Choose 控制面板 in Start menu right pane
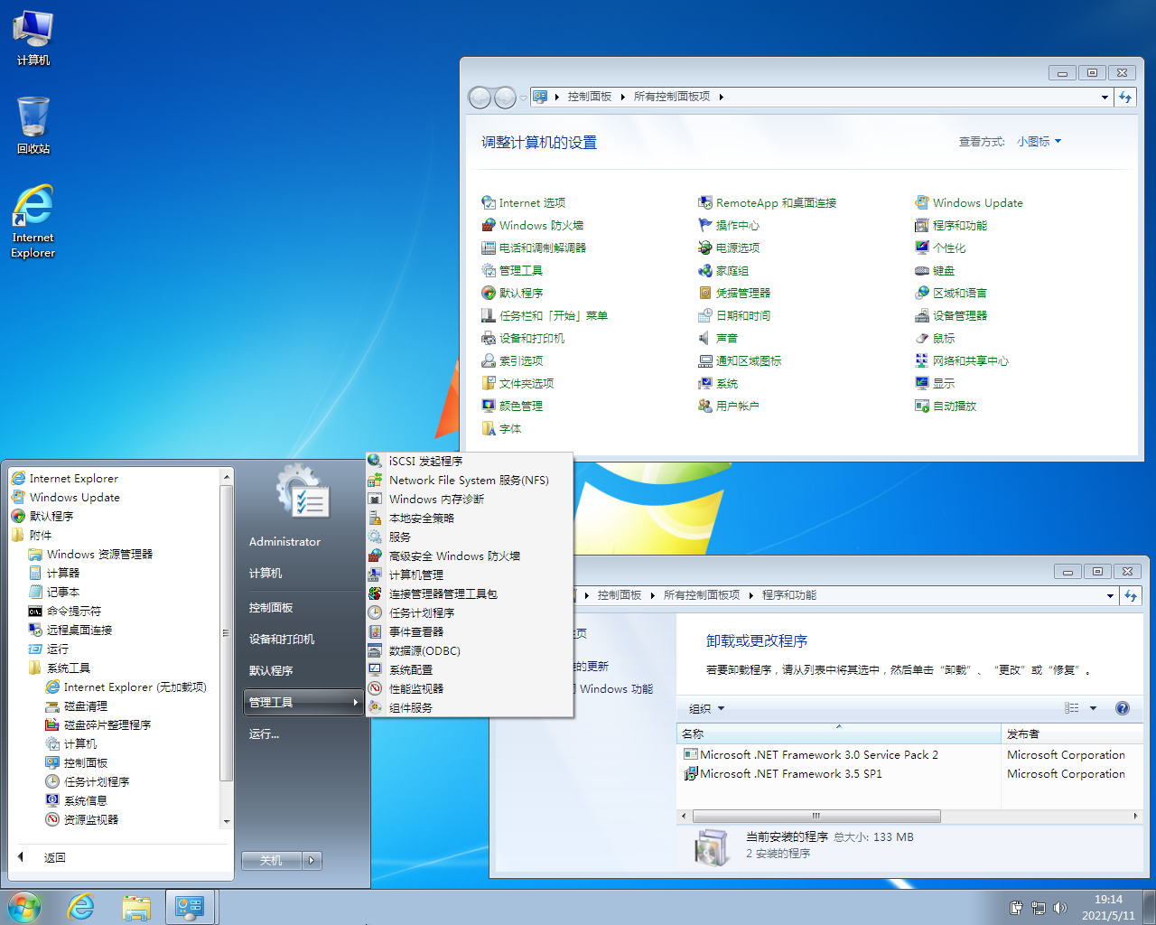 (x=271, y=608)
